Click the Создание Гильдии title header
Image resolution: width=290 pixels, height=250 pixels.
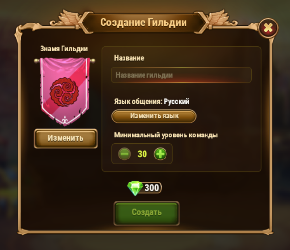144,23
